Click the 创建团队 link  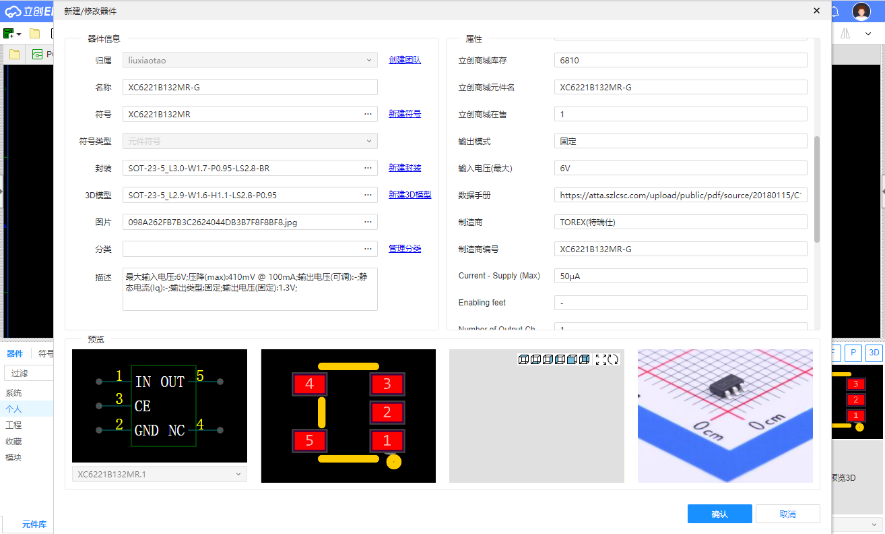pos(405,60)
